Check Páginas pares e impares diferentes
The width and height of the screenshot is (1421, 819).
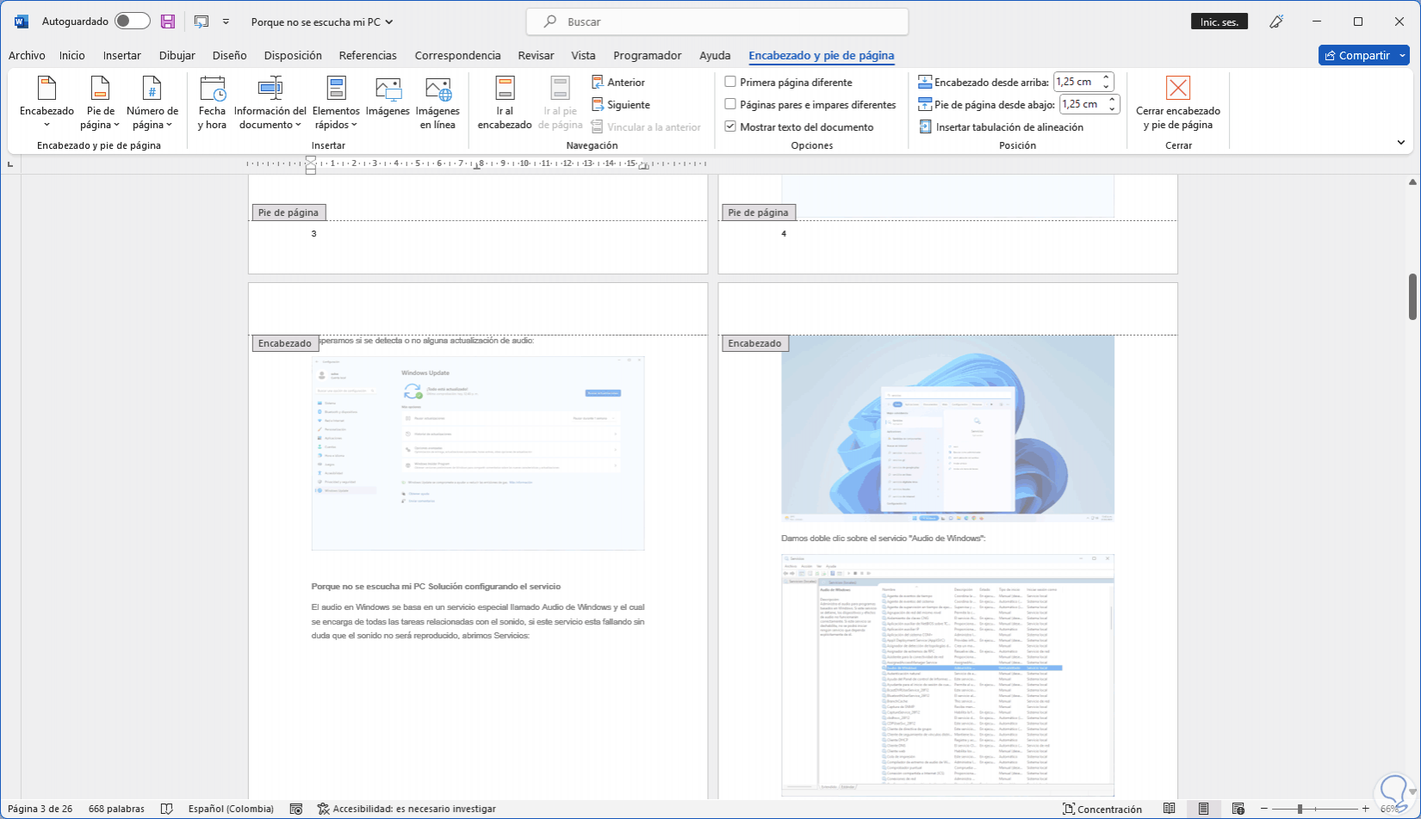click(730, 105)
